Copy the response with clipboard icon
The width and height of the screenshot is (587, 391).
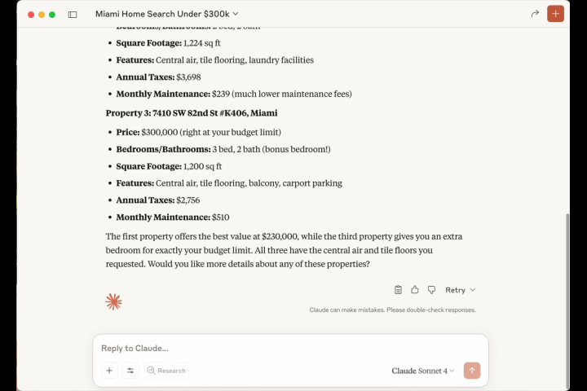[x=398, y=290]
